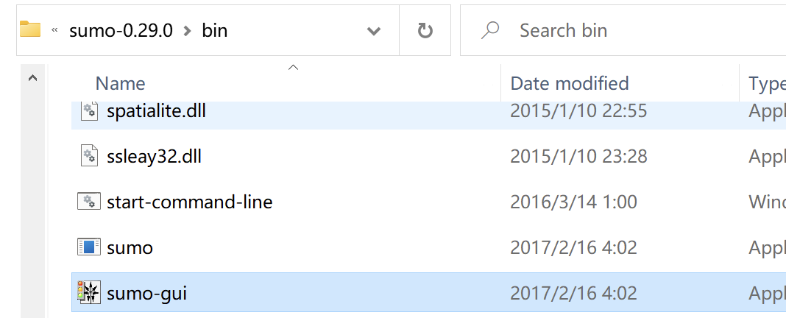Expand hidden path via double chevron
Screen dimensions: 786x318
point(55,31)
